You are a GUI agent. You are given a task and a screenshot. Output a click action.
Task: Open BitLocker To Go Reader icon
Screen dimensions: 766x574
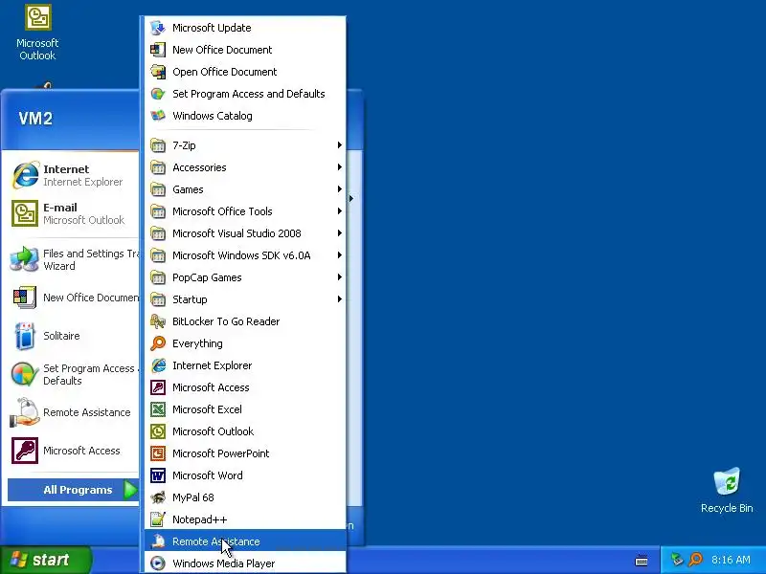[x=158, y=321]
